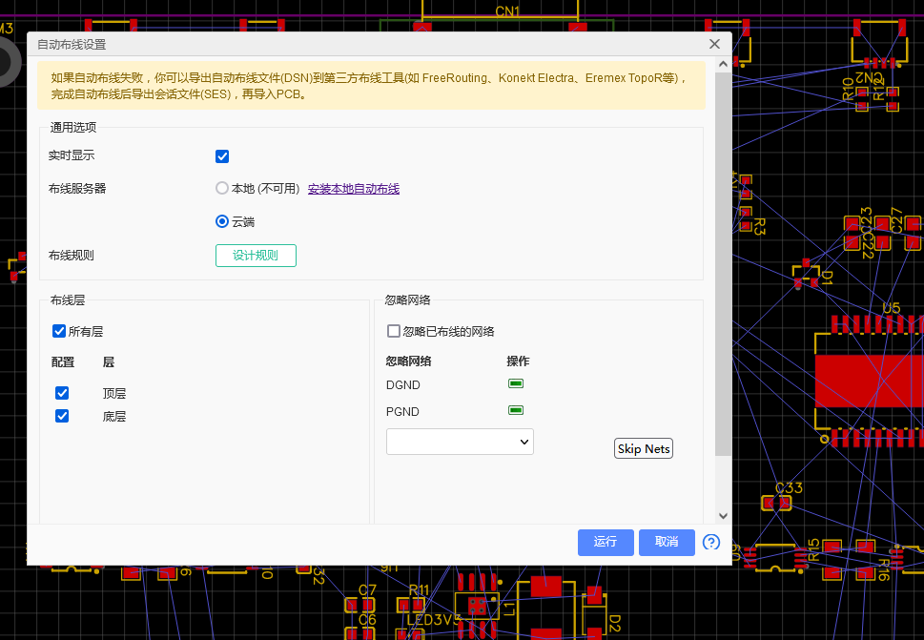Click the dialog's vertical scrollbar thumb
The width and height of the screenshot is (924, 640).
[723, 263]
